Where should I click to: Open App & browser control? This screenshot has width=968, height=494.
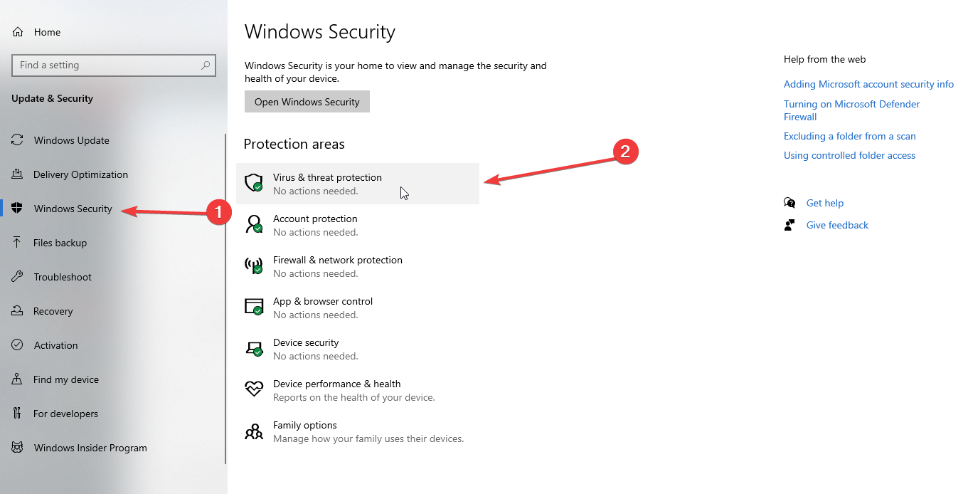click(323, 308)
